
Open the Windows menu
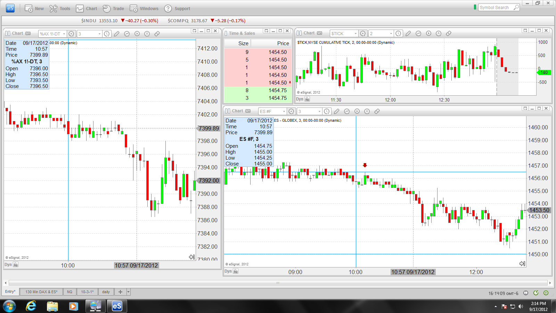[x=144, y=8]
